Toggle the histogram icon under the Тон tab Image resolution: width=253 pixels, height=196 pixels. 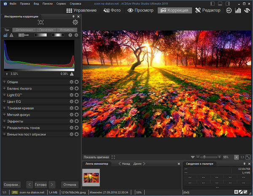coord(5,35)
